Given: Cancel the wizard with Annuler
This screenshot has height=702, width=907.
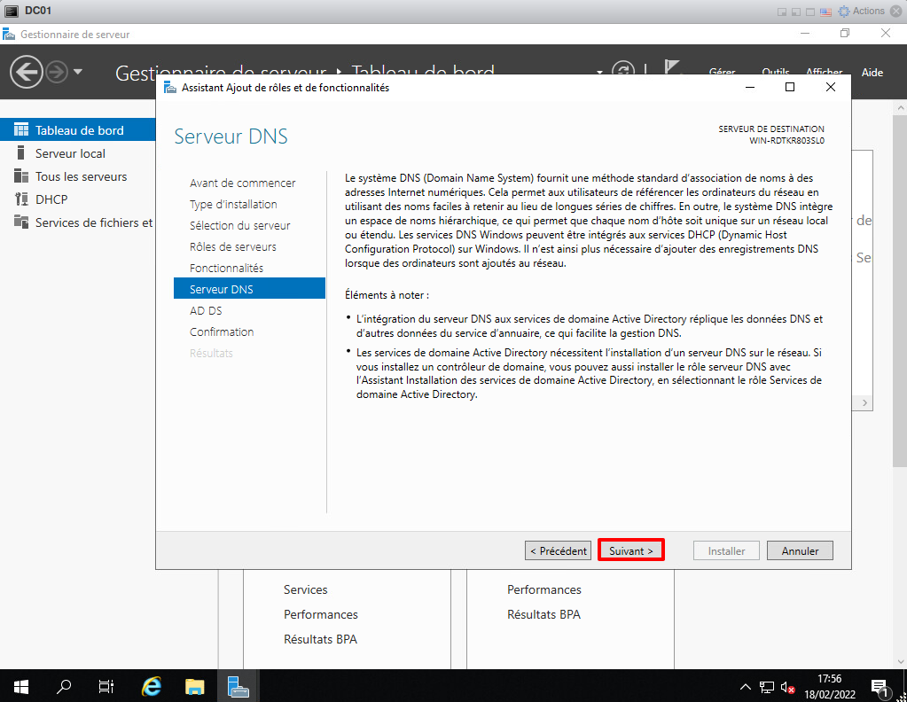Looking at the screenshot, I should tap(800, 550).
